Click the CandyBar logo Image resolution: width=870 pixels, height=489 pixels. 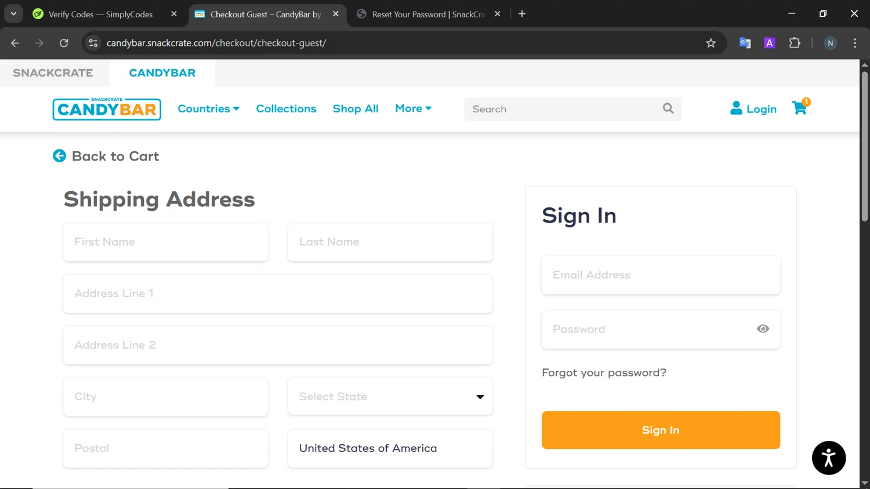pyautogui.click(x=107, y=108)
